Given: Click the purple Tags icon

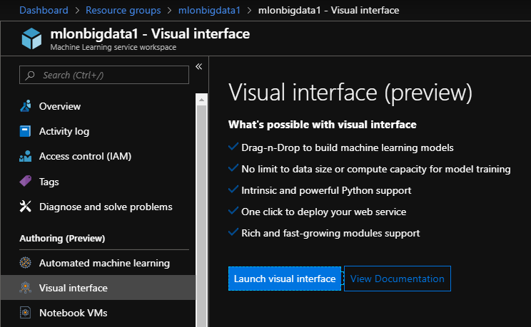Looking at the screenshot, I should coord(26,181).
